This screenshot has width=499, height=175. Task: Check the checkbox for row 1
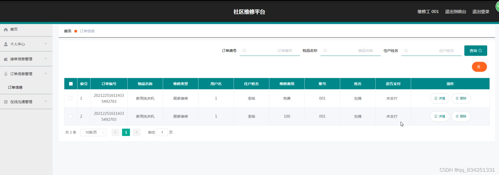coord(70,98)
